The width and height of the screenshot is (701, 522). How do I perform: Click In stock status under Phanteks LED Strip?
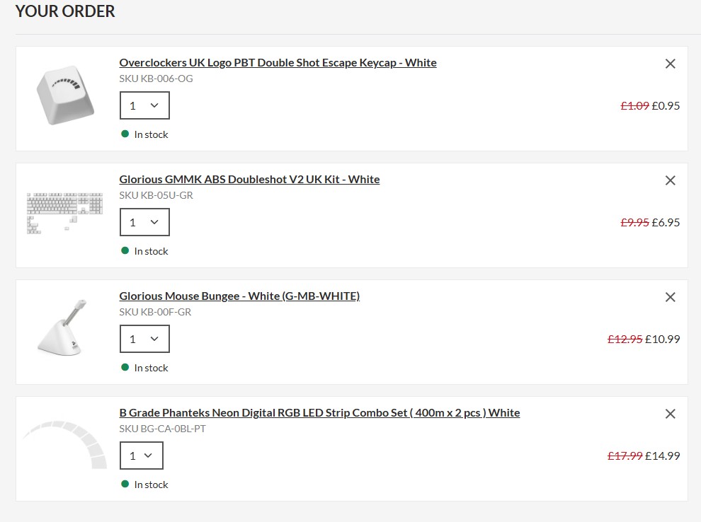(x=145, y=485)
